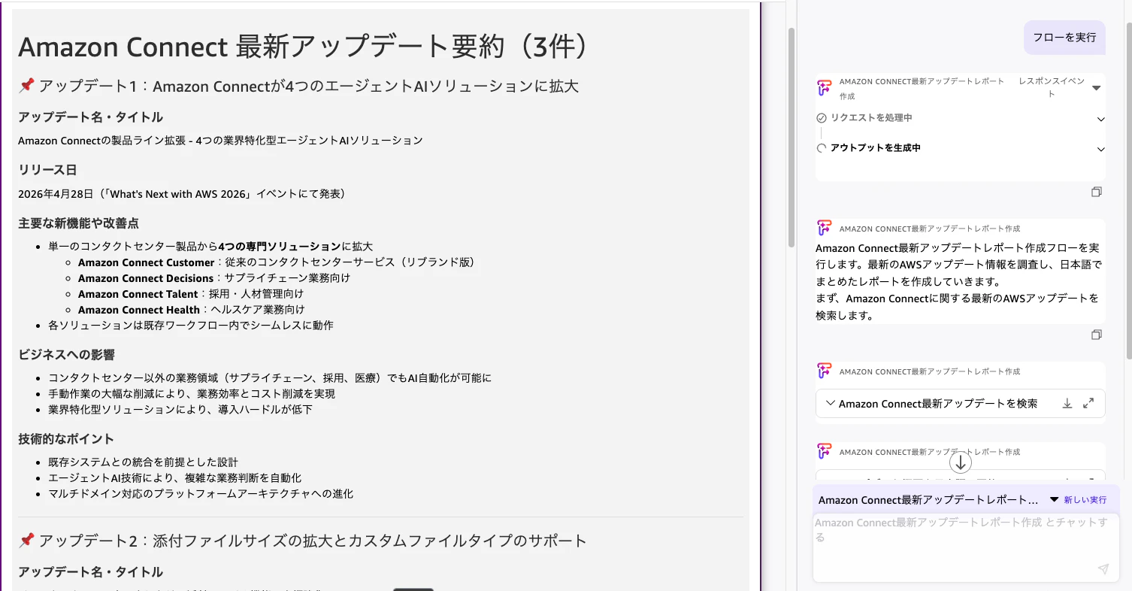The height and width of the screenshot is (591, 1132).
Task: Click bullet 単一のコンタクトセンター製品から4つの専門ソリューションに拡大
Action: [210, 247]
